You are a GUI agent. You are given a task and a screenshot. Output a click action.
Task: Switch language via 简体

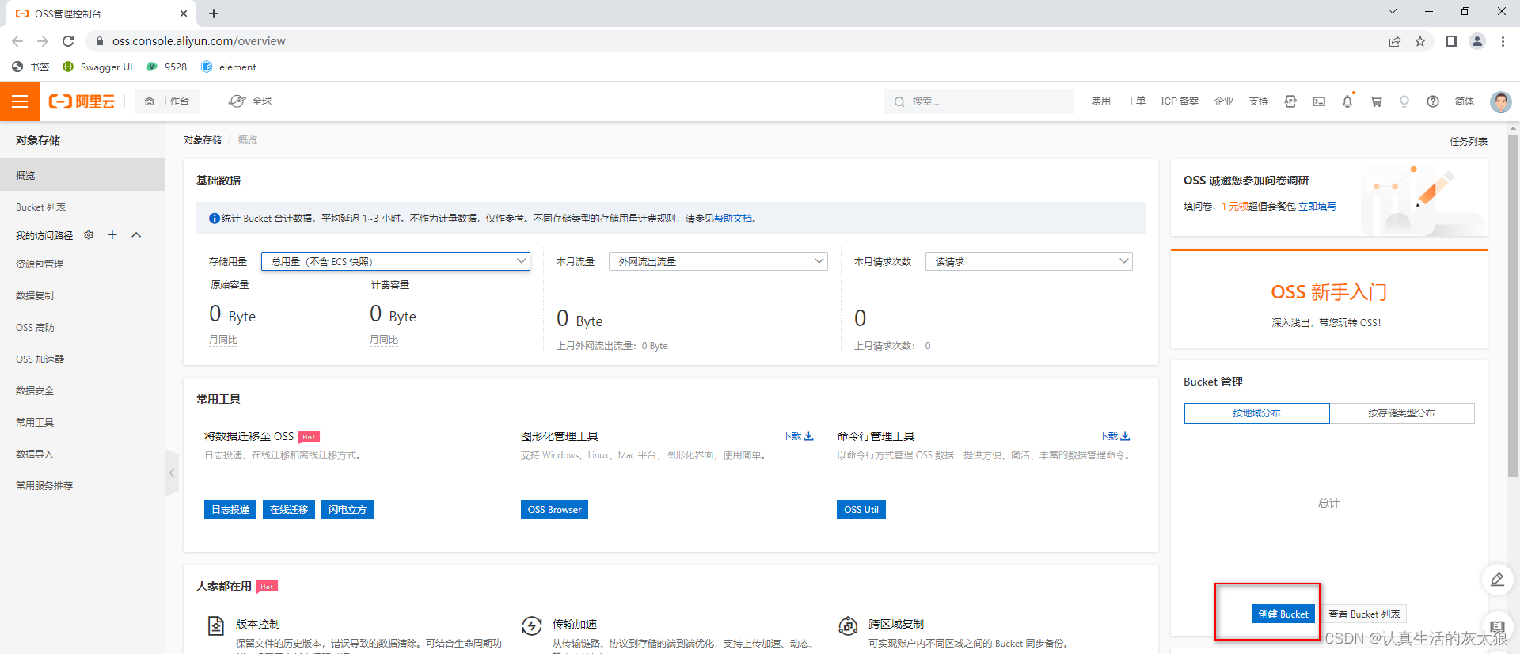click(1465, 101)
